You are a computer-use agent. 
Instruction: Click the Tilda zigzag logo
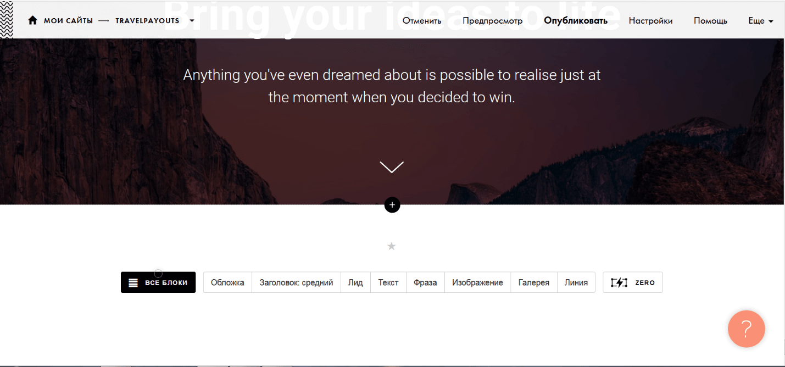pos(7,19)
